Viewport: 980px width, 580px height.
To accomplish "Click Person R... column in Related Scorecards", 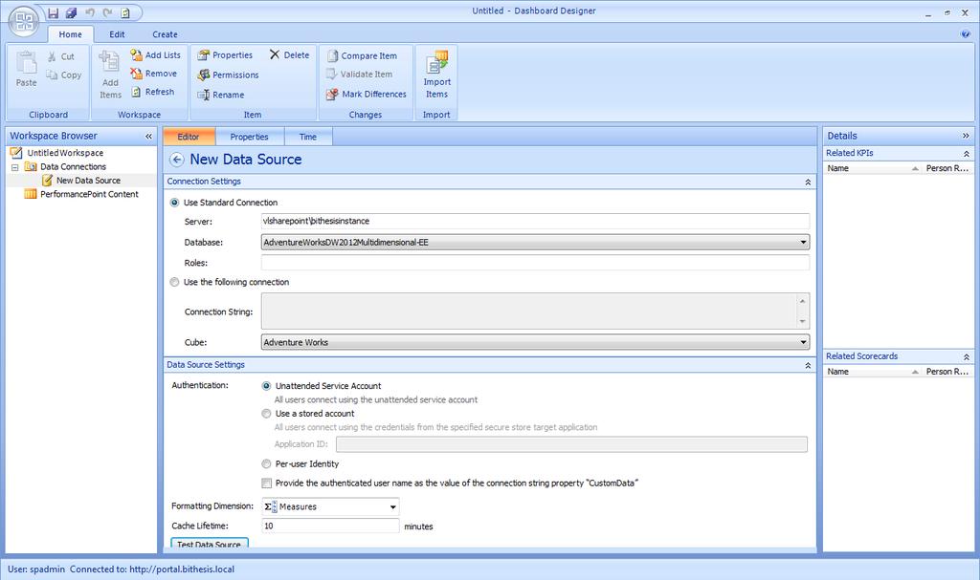I will coord(947,372).
